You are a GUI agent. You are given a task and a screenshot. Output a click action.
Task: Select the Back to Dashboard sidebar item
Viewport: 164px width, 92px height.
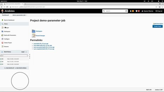[9, 20]
